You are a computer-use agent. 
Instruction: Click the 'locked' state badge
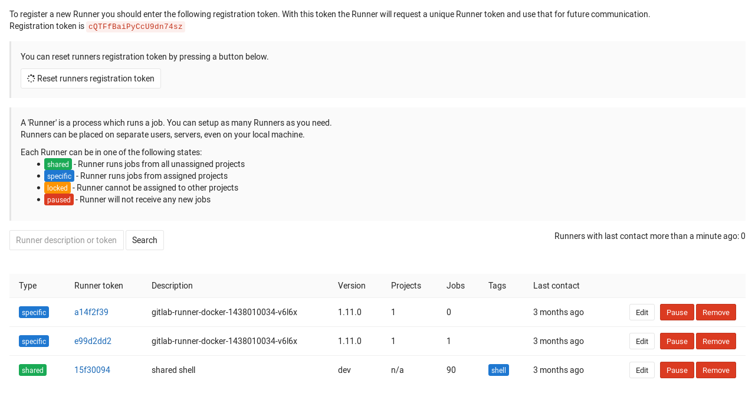[57, 188]
